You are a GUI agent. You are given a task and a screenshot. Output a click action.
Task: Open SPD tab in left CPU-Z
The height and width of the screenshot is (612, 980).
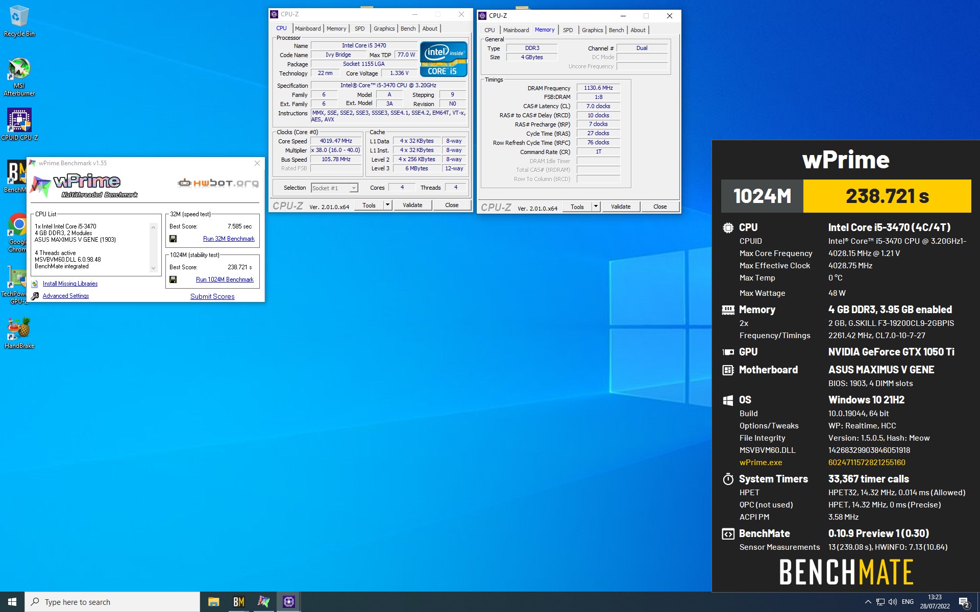pyautogui.click(x=360, y=29)
